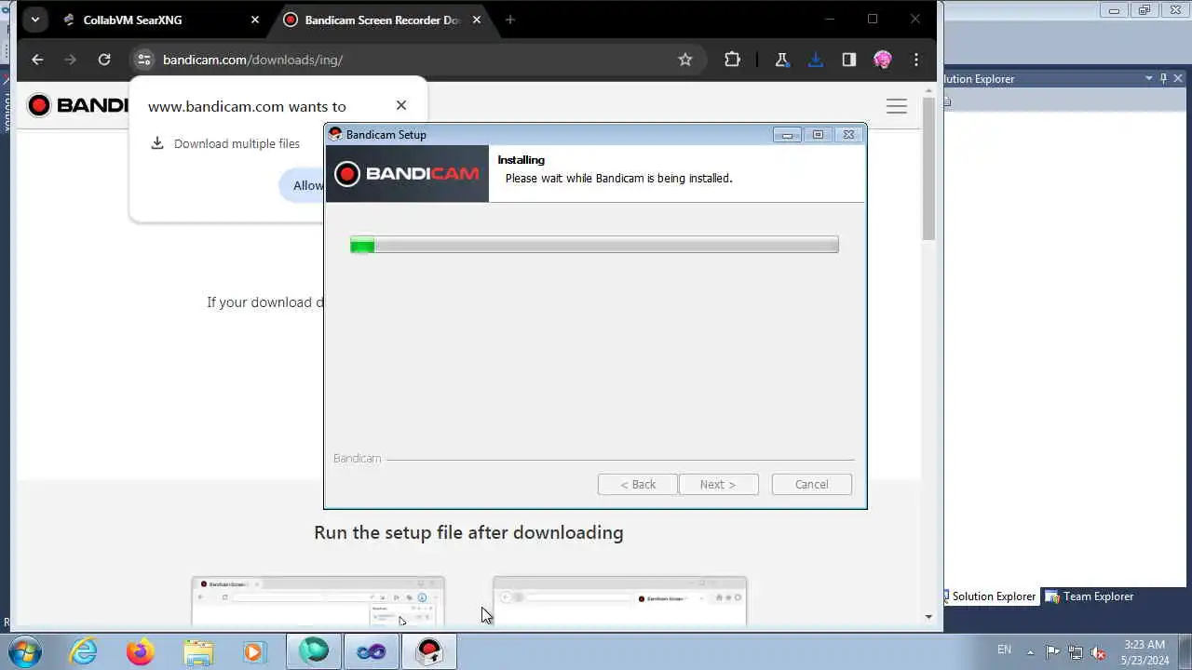Viewport: 1192px width, 670px height.
Task: Close the CollabVM SearXNG tab
Action: tap(255, 20)
